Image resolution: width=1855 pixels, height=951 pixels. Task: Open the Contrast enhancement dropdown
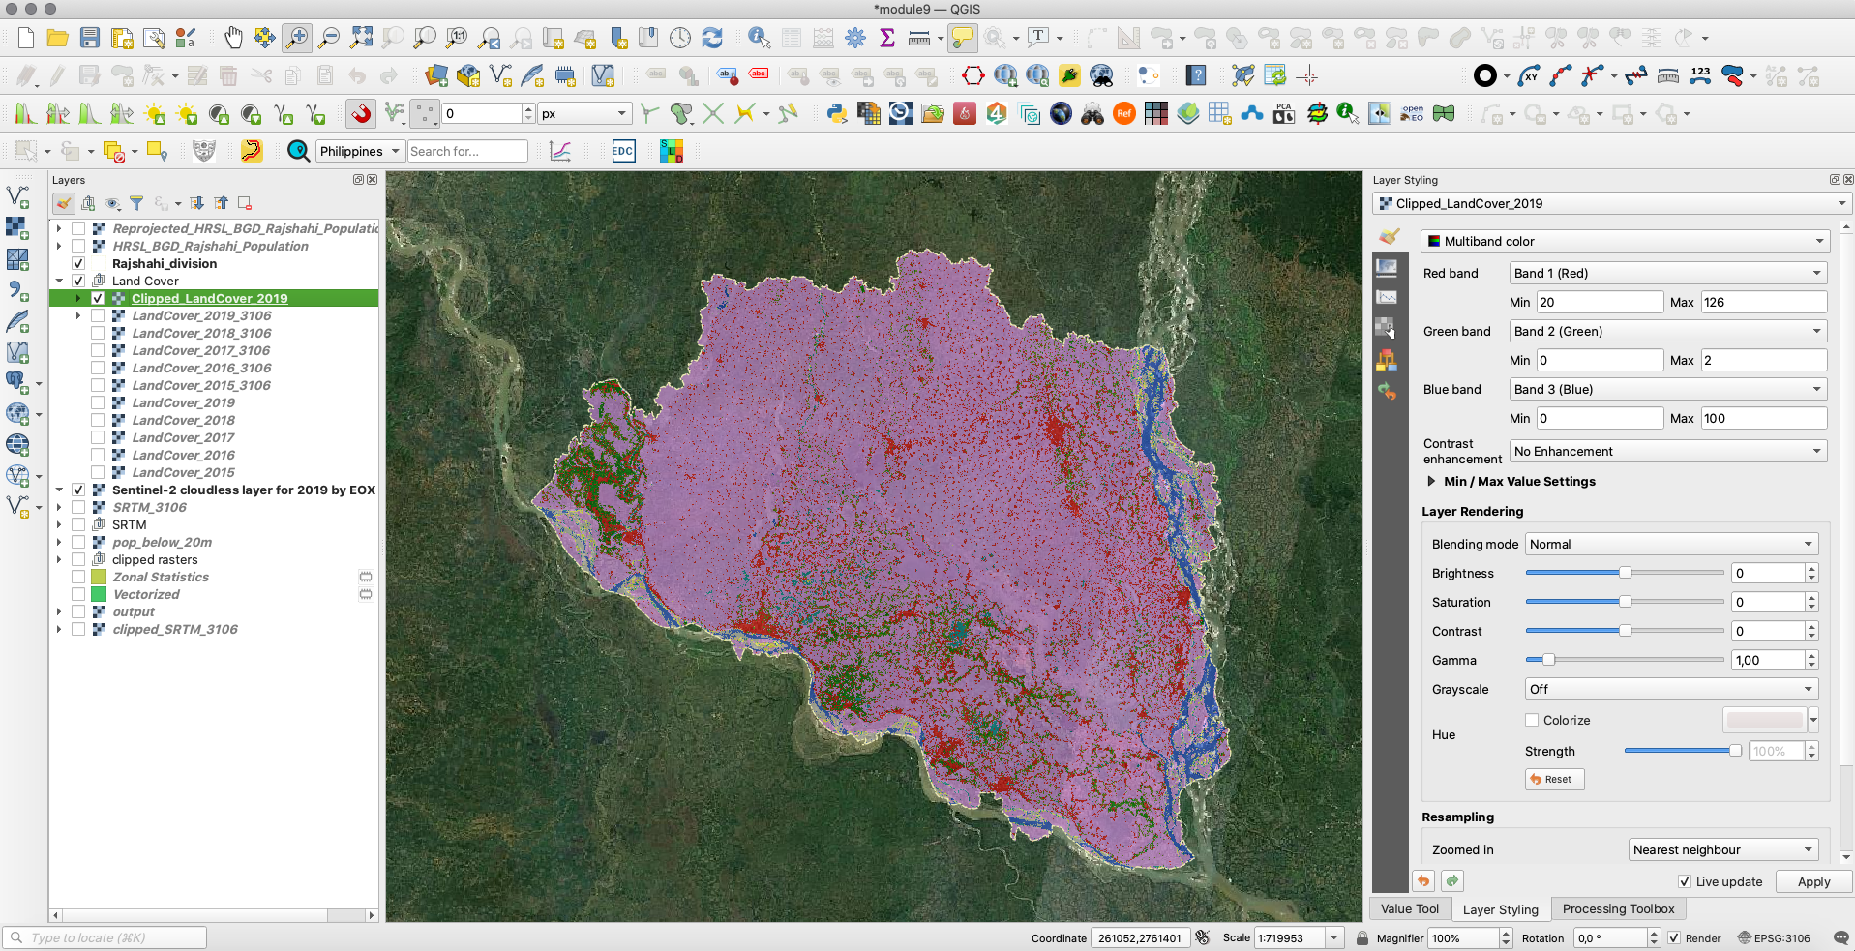pyautogui.click(x=1668, y=451)
